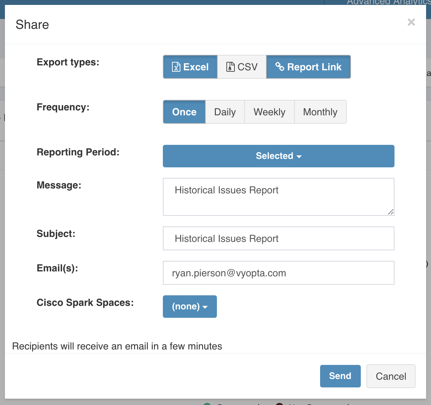Select the Once frequency option
This screenshot has height=405, width=431.
point(184,112)
